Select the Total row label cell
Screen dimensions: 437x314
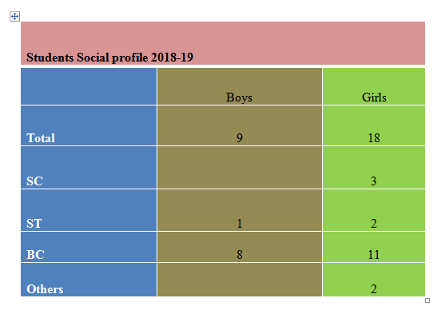(89, 125)
